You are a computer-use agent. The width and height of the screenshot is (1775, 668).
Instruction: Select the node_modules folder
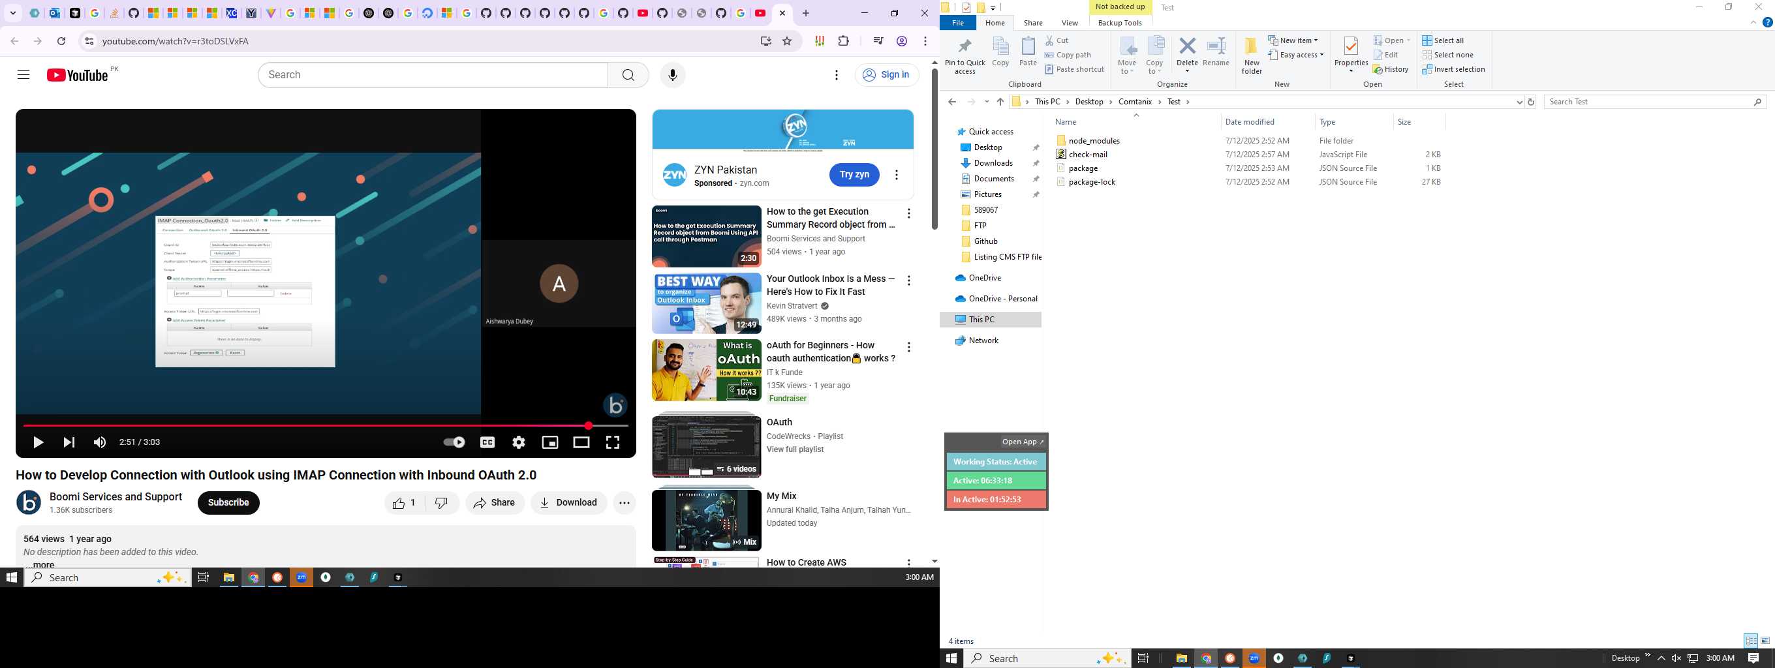click(1094, 140)
